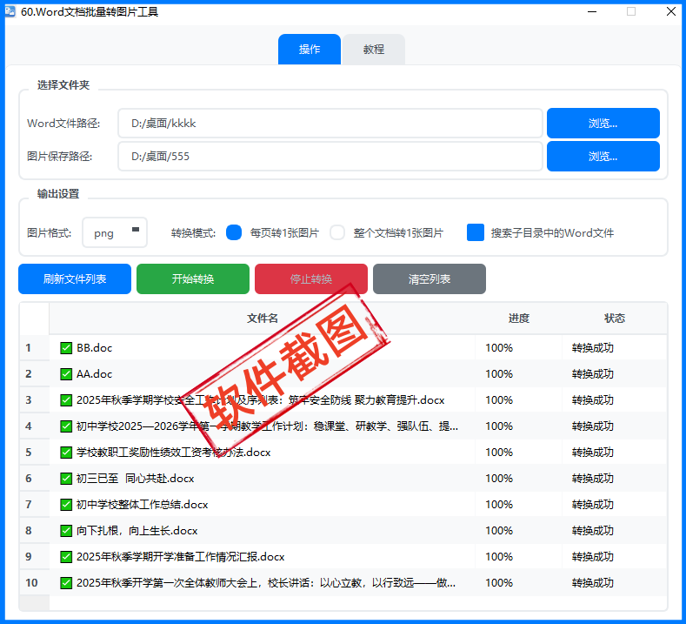
Task: Toggle checkbox for 初三已至 同心共赴.docx
Action: pos(66,479)
